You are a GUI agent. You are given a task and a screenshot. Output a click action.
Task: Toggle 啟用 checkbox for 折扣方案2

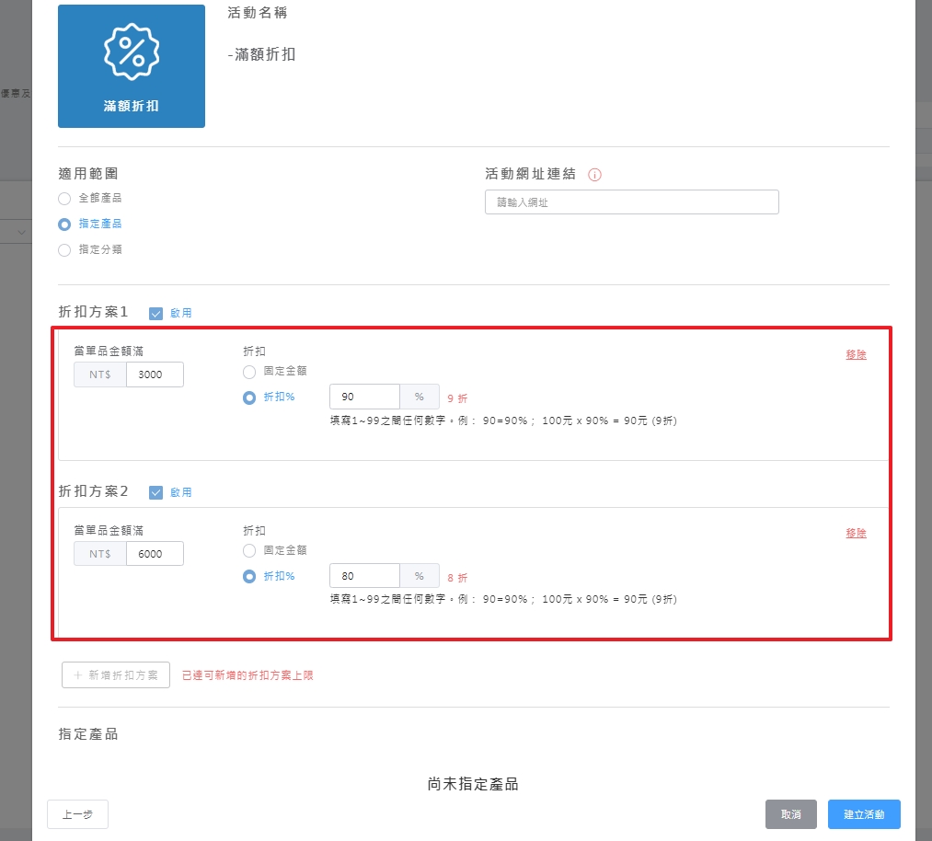(x=155, y=492)
